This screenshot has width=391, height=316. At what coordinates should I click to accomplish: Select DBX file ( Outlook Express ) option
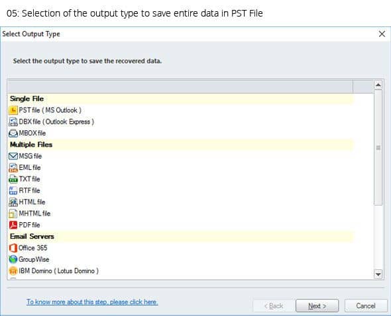pos(56,122)
